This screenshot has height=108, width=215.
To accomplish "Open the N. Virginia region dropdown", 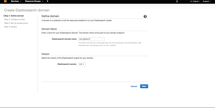I will (x=195, y=1).
